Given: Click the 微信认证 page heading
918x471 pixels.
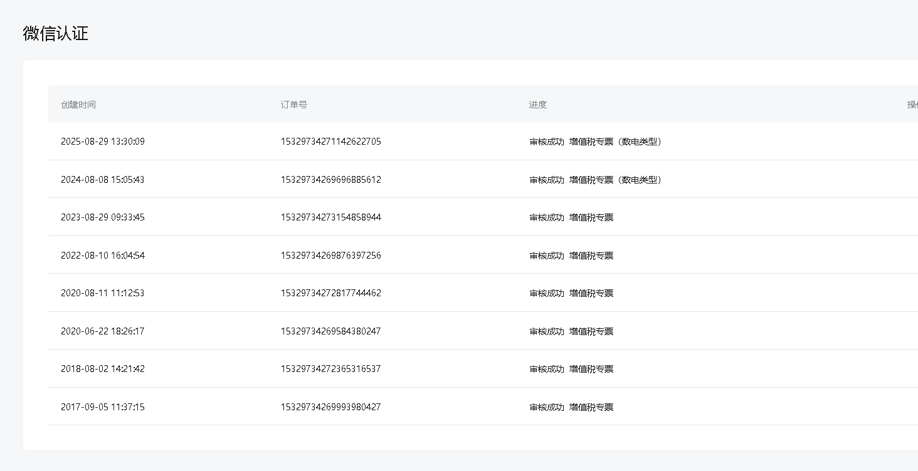Looking at the screenshot, I should 56,33.
